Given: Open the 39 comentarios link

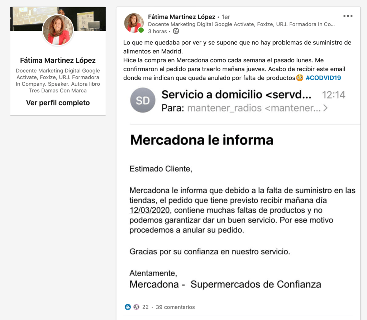Looking at the screenshot, I should pyautogui.click(x=175, y=307).
